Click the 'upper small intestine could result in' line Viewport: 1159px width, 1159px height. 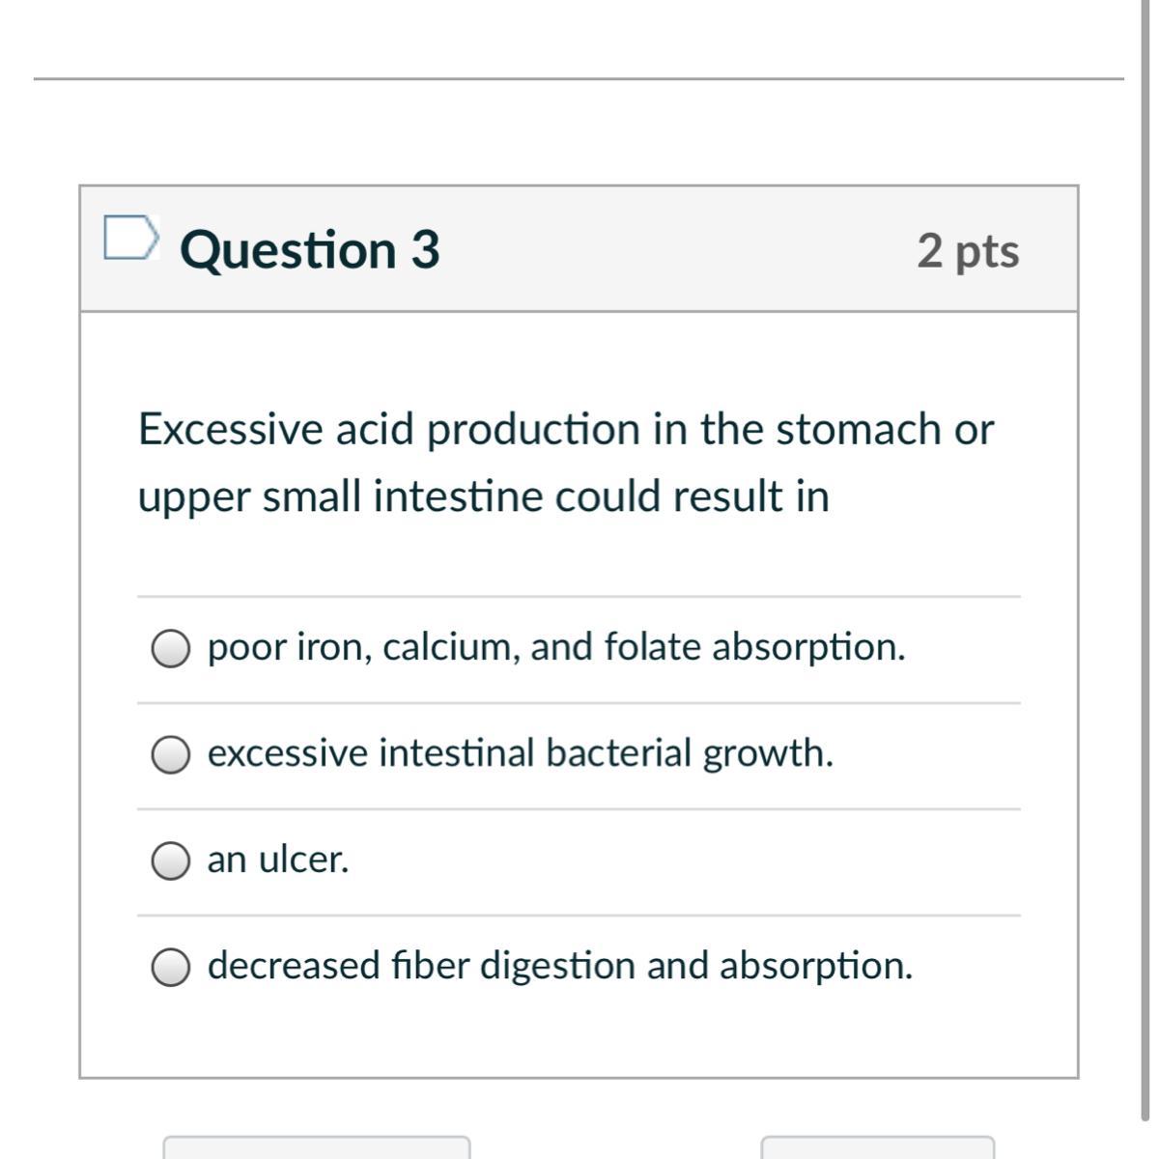click(x=483, y=497)
